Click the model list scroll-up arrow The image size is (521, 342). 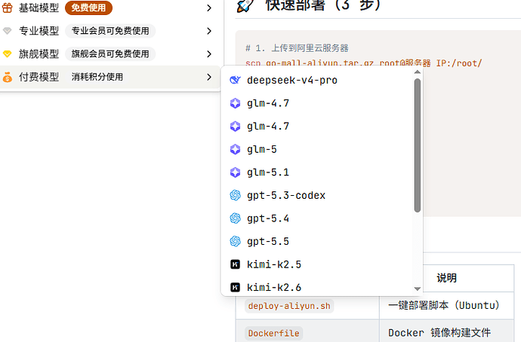[x=418, y=72]
